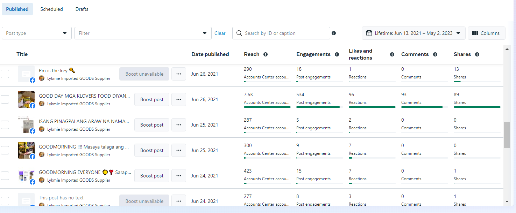Screen dimensions: 516x213
Task: Select checkbox for 'Pm is the key' post
Action: [5, 74]
